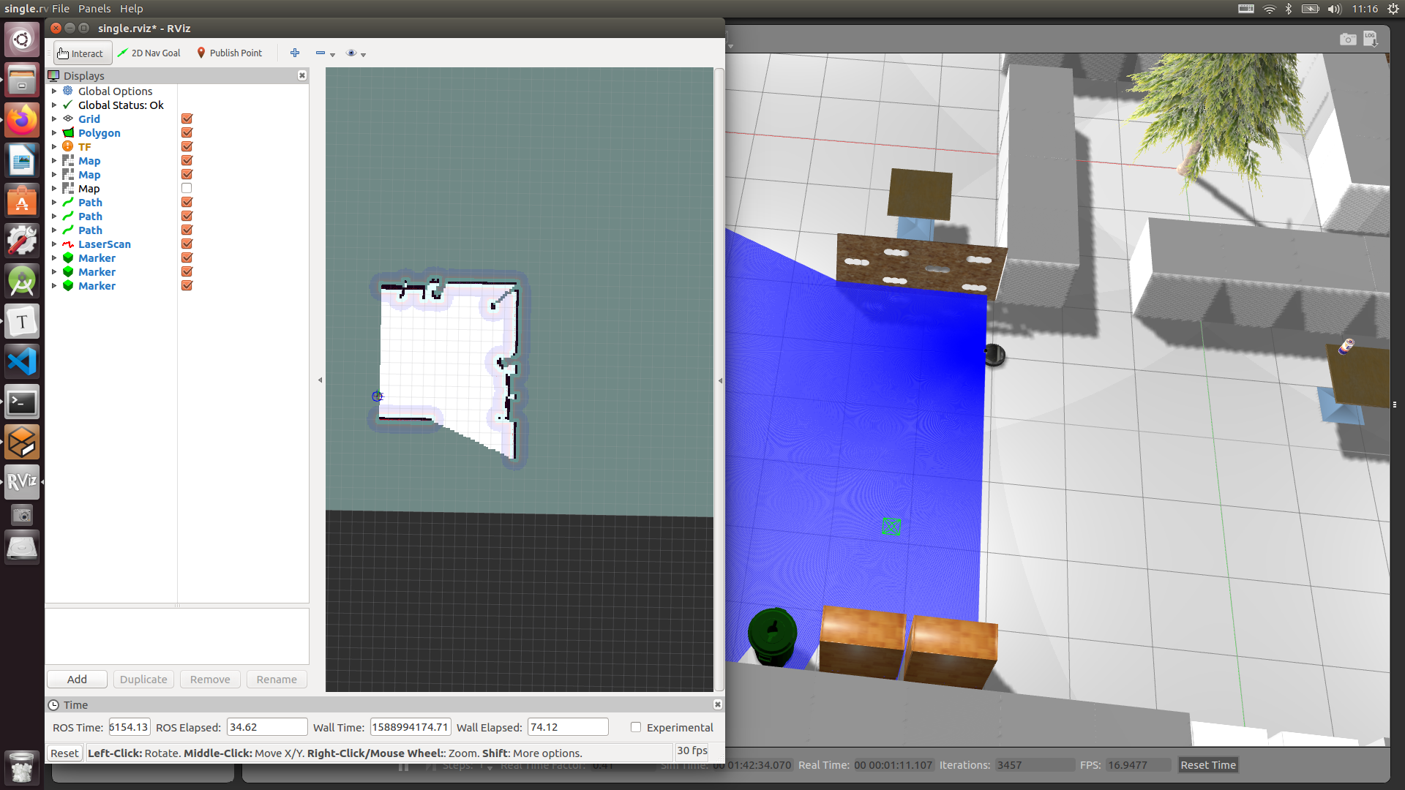Image resolution: width=1405 pixels, height=790 pixels.
Task: Uncheck the Grid display checkbox
Action: tap(187, 119)
